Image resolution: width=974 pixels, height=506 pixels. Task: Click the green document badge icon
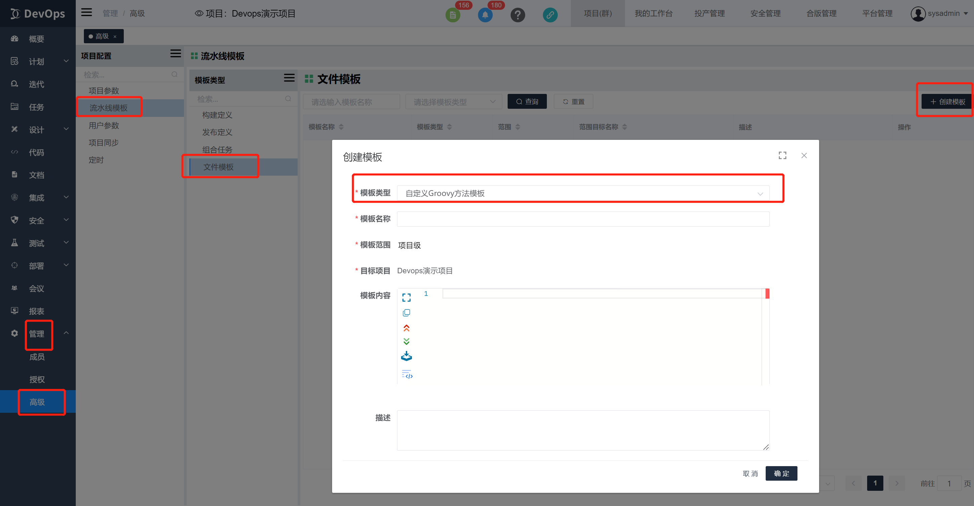[453, 15]
